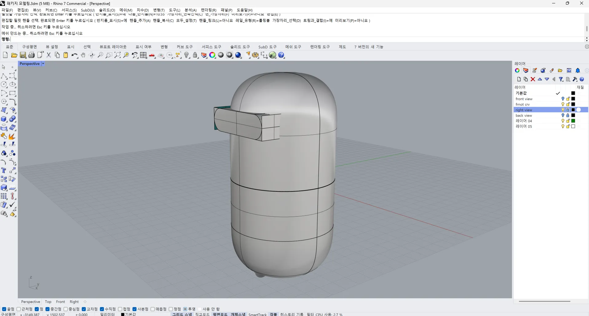This screenshot has width=589, height=316.
Task: Cut selection with the scissors icon
Action: pyautogui.click(x=49, y=55)
